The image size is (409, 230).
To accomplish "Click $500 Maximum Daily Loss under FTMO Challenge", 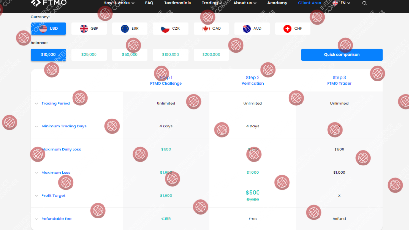I will click(166, 149).
